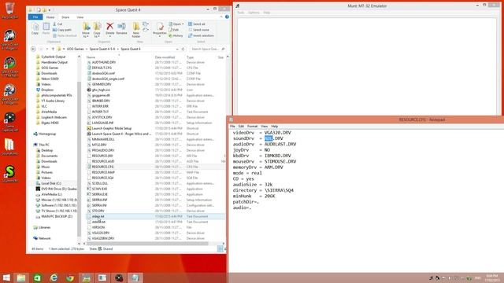Click Space Quest 4-5-6 breadcrumb segment
Screen dimensions: 504x283
102,49
